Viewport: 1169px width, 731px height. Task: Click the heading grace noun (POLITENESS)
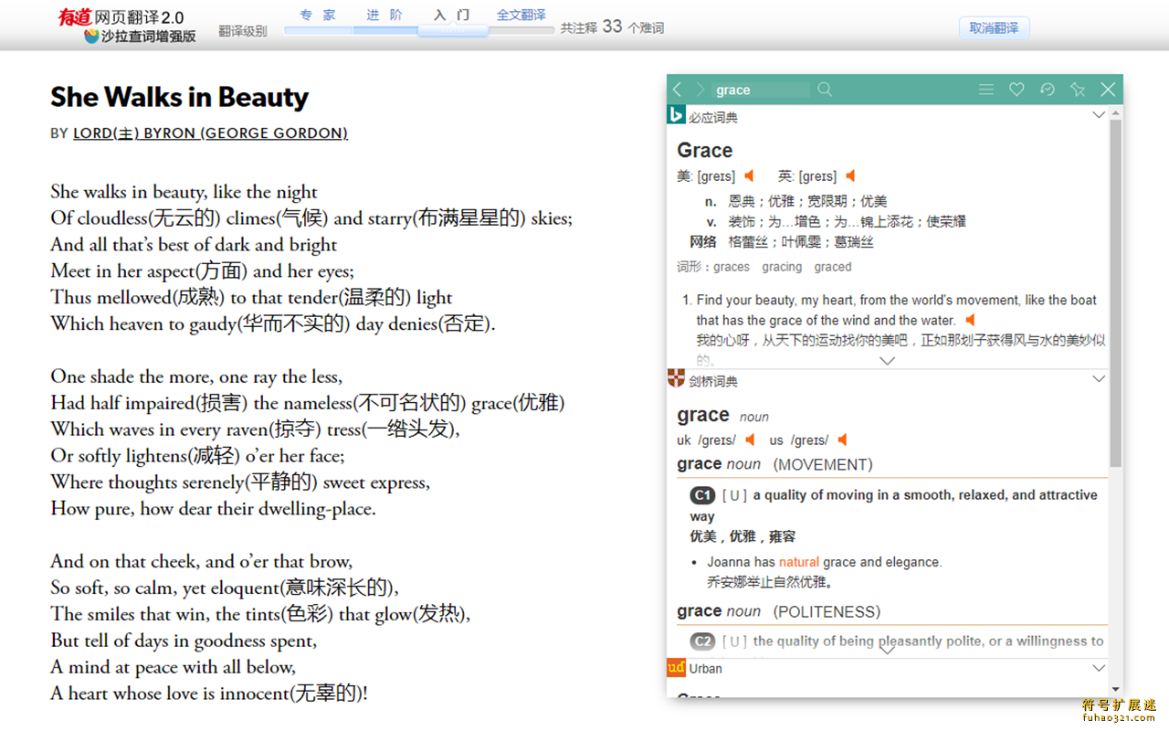pos(779,611)
